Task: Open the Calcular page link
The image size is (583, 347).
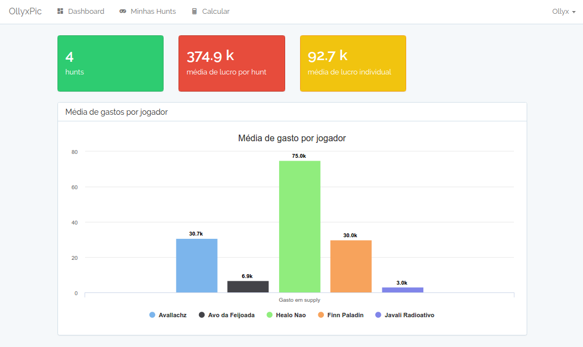Action: coord(216,12)
